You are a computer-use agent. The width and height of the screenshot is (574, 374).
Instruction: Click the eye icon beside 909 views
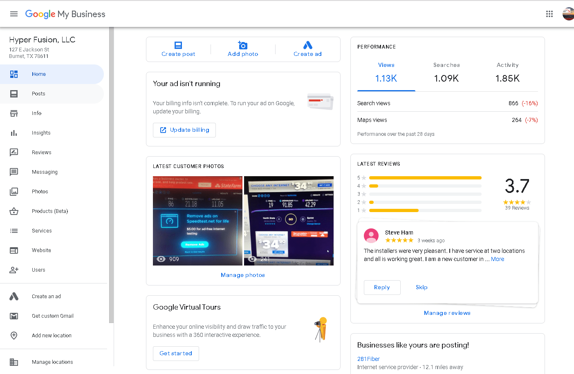[x=161, y=259]
